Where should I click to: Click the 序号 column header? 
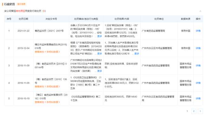coord(9,19)
